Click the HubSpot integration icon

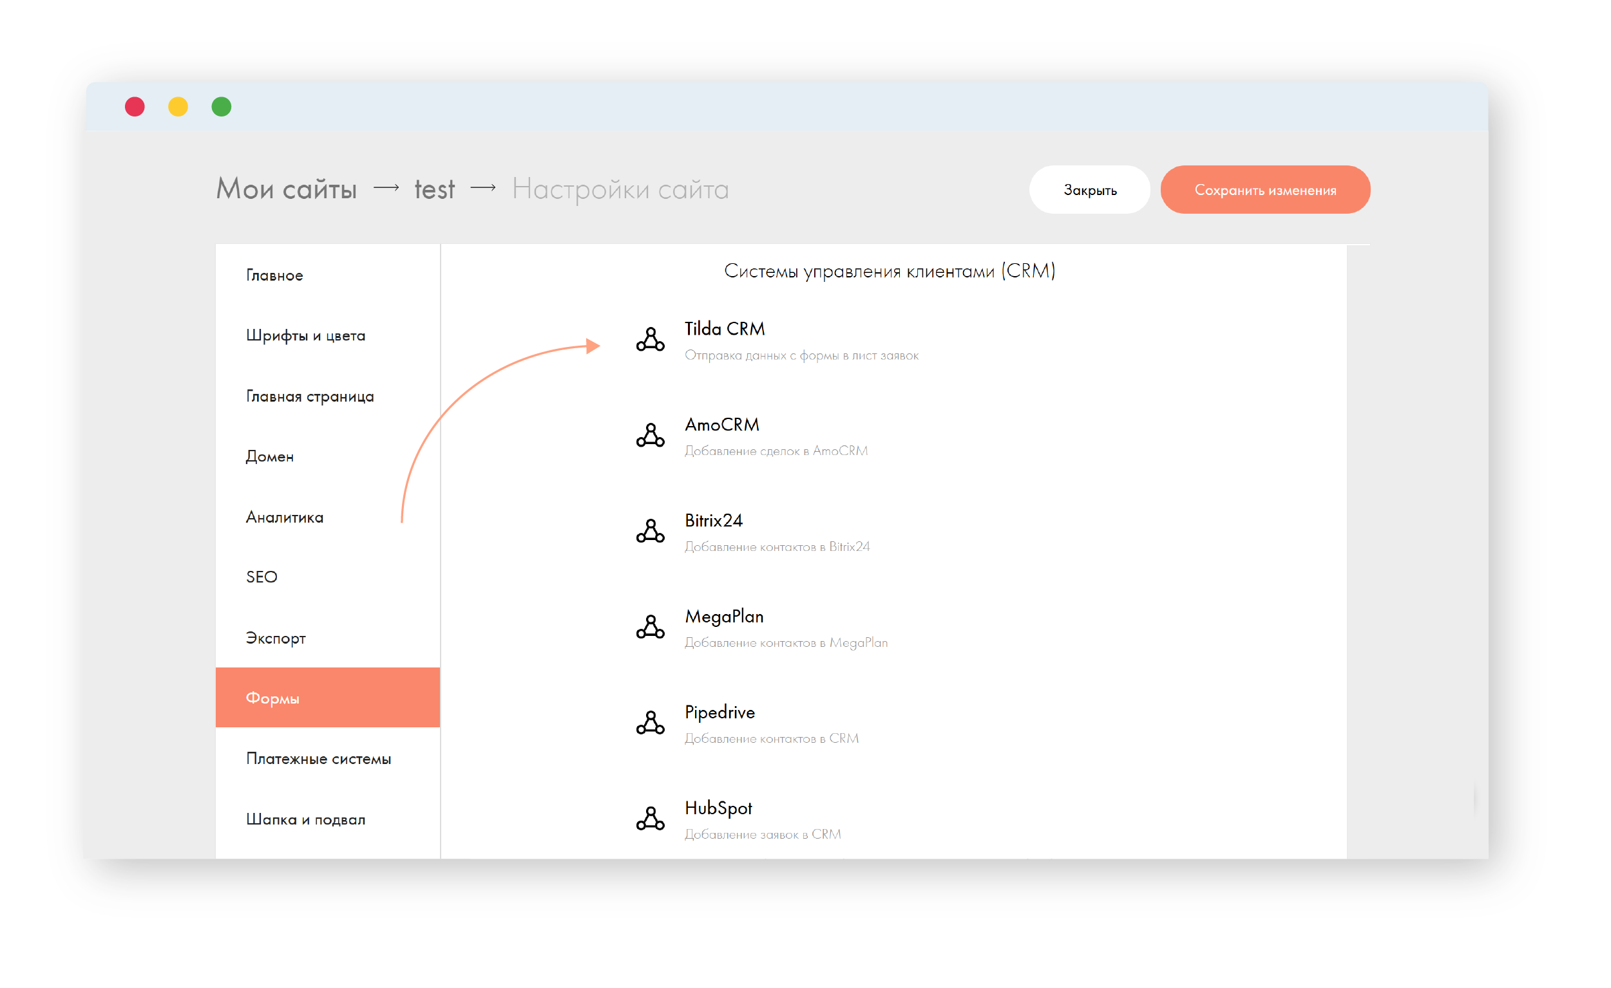pyautogui.click(x=650, y=818)
